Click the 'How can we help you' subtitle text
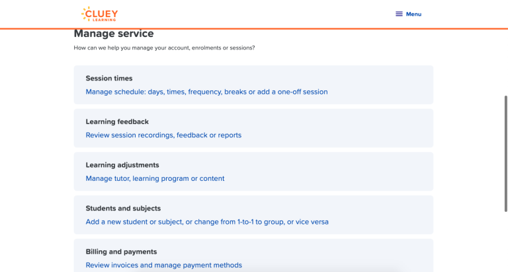 point(164,48)
